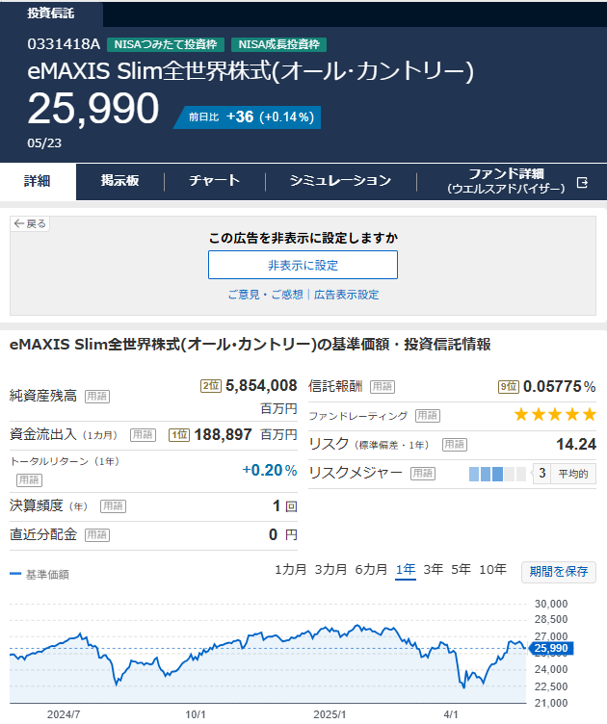Viewport: 607px width, 724px height.
Task: Set chart period to 5年
Action: (x=461, y=570)
